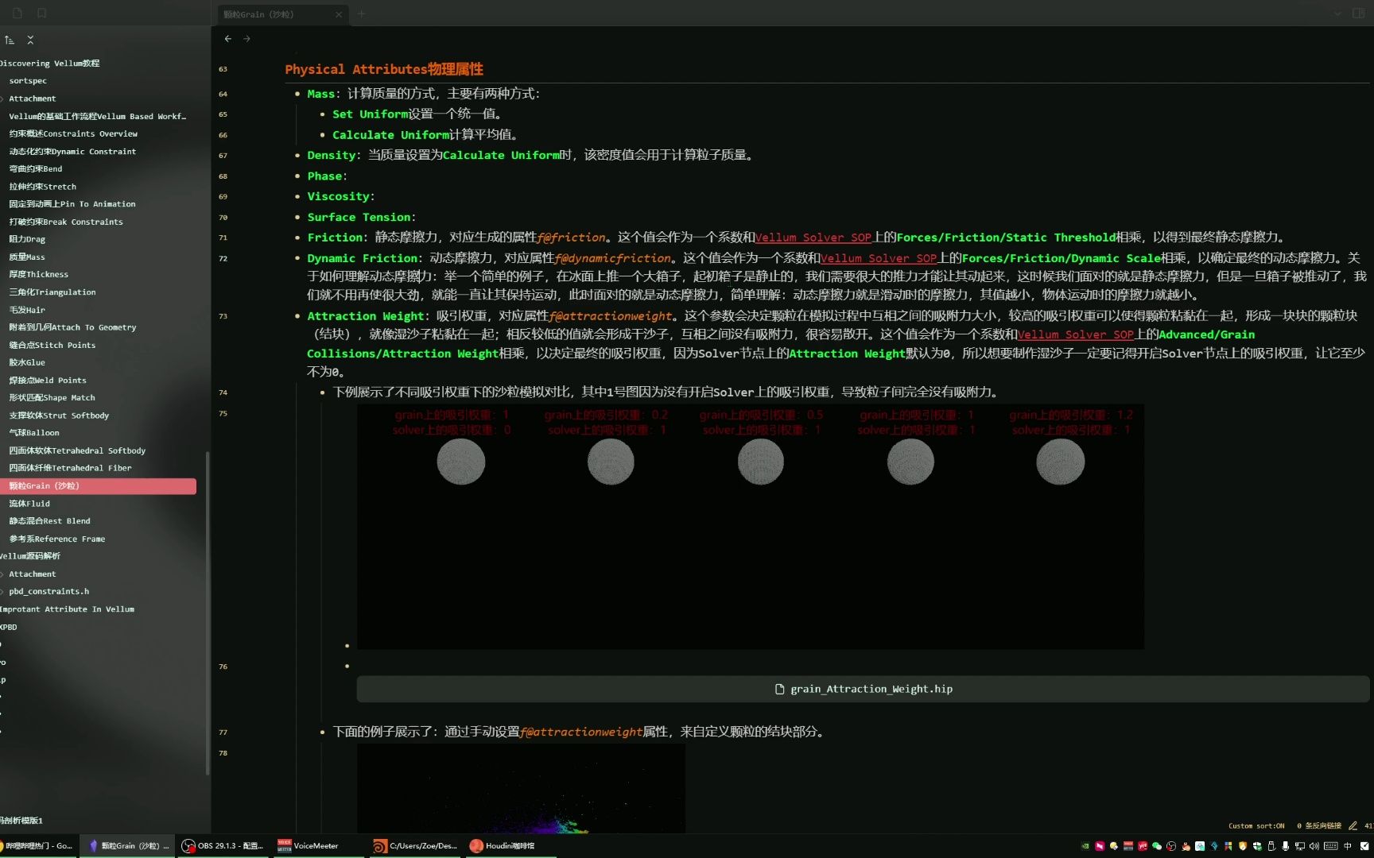
Task: Click the colorful grain simulation thumbnail
Action: 521,788
